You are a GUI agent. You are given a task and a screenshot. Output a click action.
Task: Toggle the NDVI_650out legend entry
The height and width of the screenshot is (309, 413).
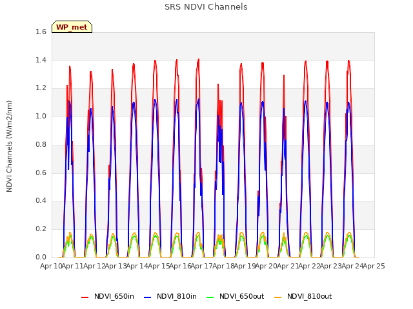click(235, 296)
